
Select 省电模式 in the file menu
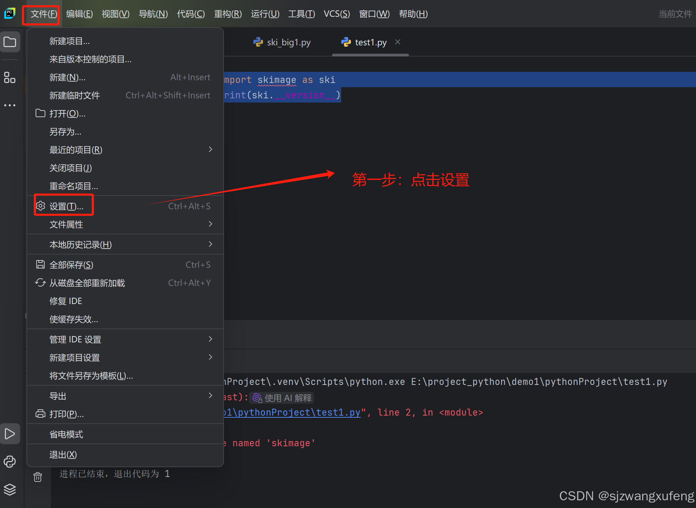point(66,434)
